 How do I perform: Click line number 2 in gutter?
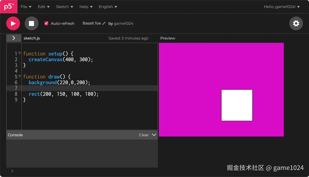coord(16,59)
